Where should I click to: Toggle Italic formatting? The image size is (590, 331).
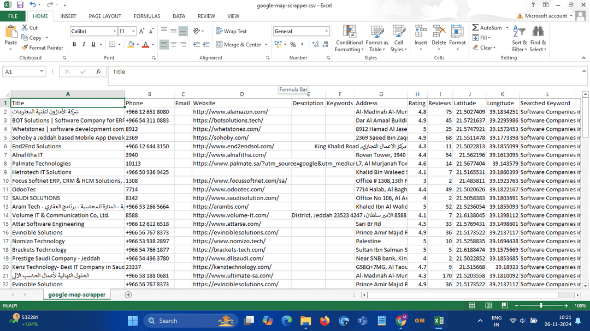tap(84, 44)
